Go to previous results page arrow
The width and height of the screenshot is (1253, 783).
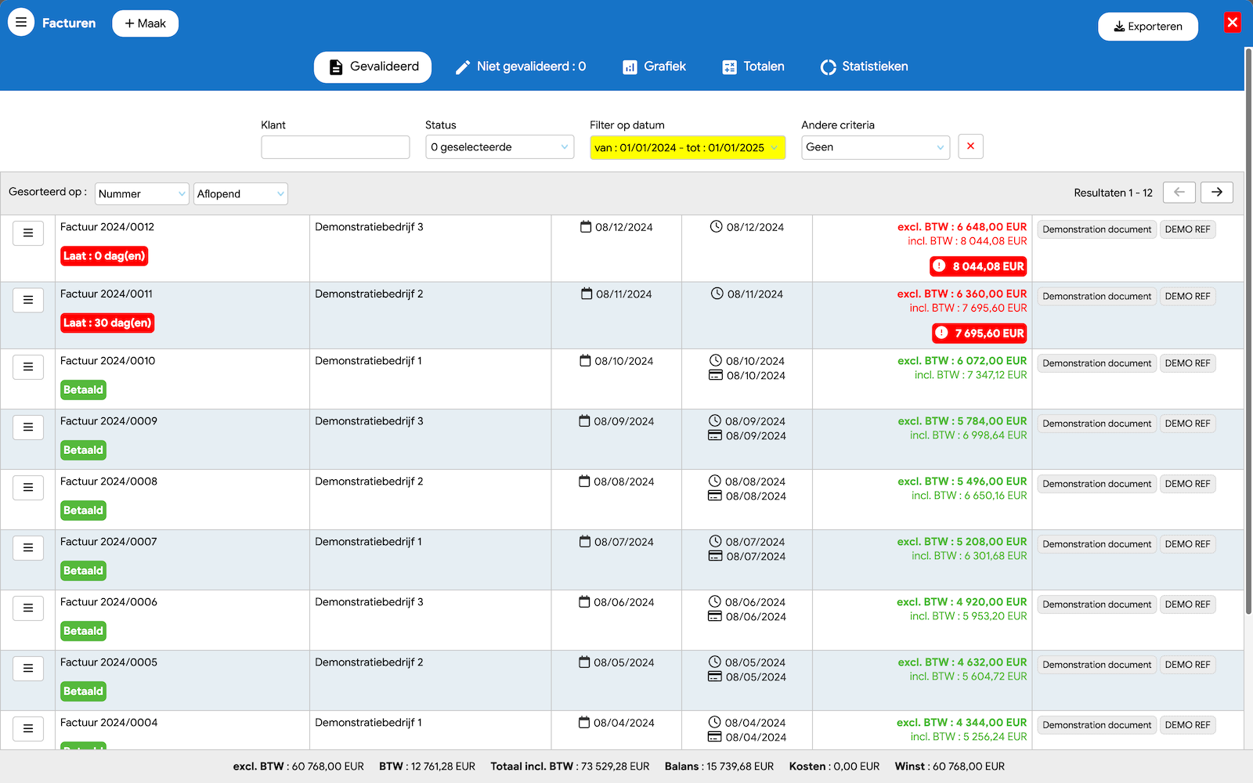point(1179,192)
